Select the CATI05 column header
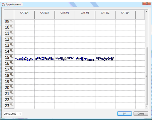Image resolution: width=152 pixels, height=121 pixels. (85, 15)
